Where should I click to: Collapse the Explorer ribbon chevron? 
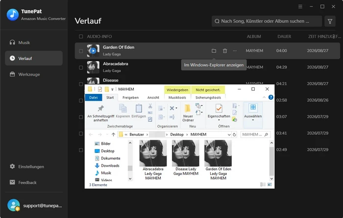tap(264, 97)
